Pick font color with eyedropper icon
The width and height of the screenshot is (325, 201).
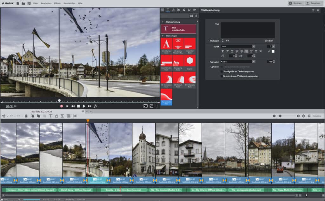point(269,51)
